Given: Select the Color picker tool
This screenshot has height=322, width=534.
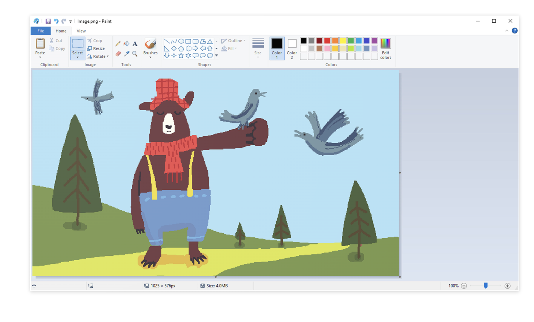Looking at the screenshot, I should click(126, 54).
